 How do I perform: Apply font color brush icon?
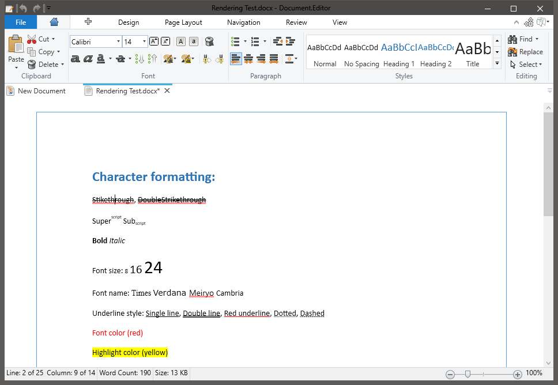tap(168, 59)
